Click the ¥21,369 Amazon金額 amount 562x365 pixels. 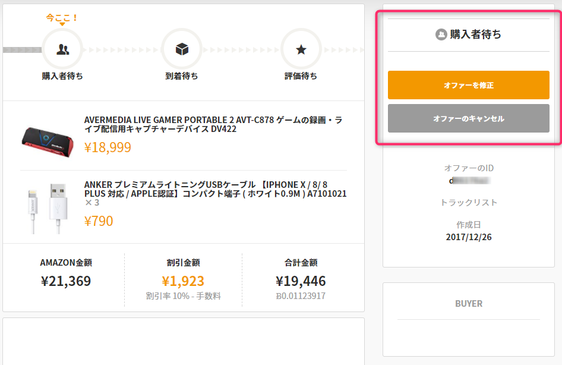pyautogui.click(x=66, y=281)
